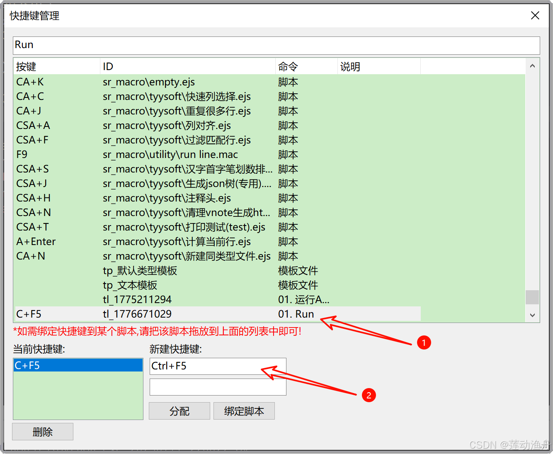Select the tp_默认类型模板 row
553x454 pixels.
click(x=218, y=271)
